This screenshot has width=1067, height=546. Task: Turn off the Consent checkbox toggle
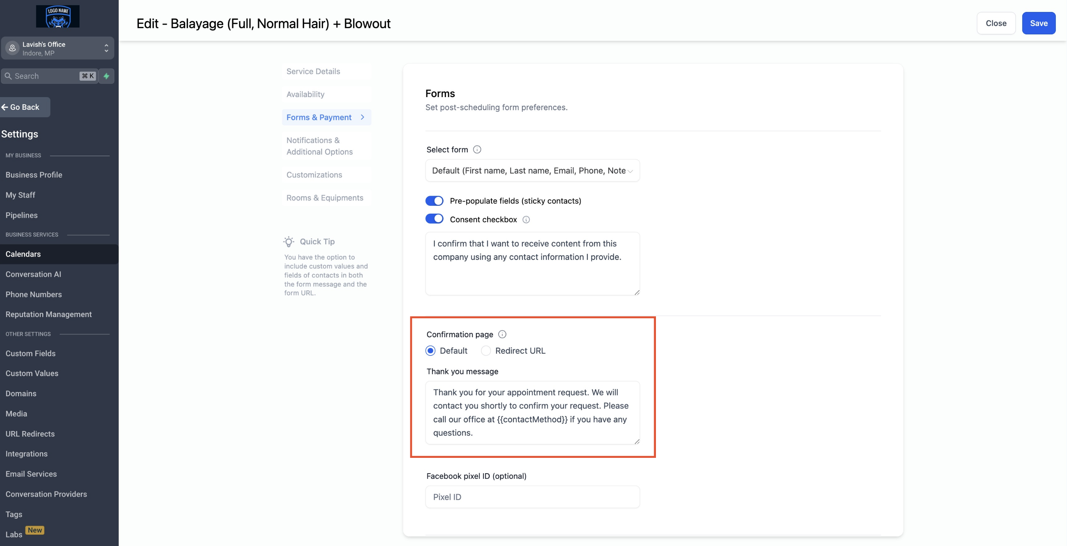click(x=434, y=219)
